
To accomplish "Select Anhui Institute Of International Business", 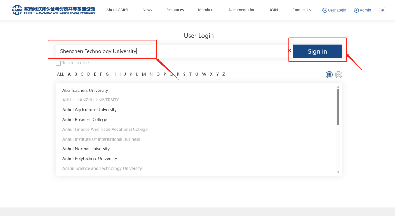I will pos(101,139).
